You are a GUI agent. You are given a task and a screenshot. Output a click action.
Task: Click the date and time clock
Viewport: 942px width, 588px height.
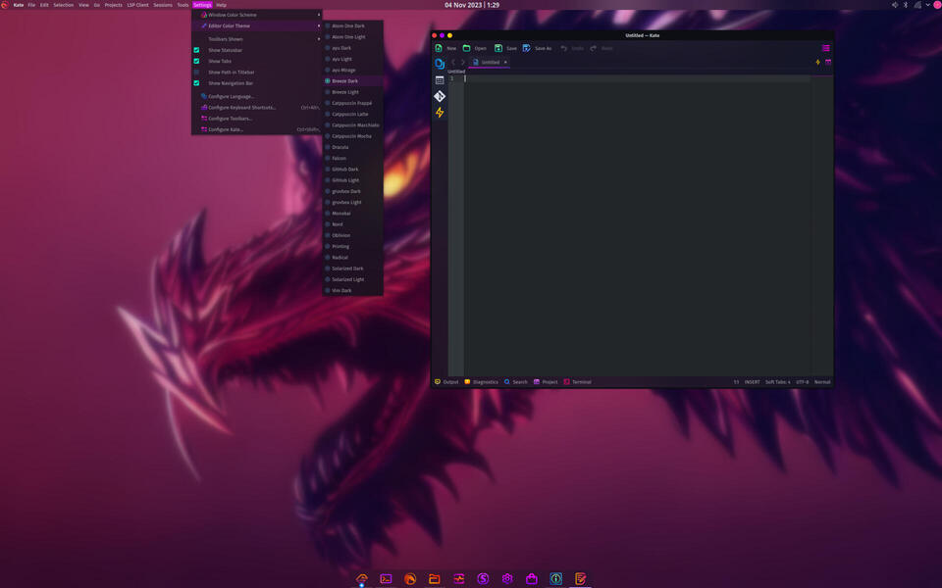click(x=472, y=5)
